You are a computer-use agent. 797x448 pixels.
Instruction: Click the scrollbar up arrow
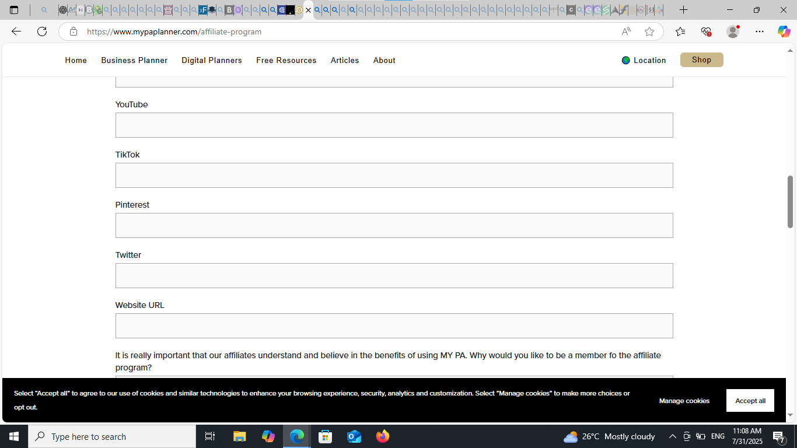coord(791,51)
